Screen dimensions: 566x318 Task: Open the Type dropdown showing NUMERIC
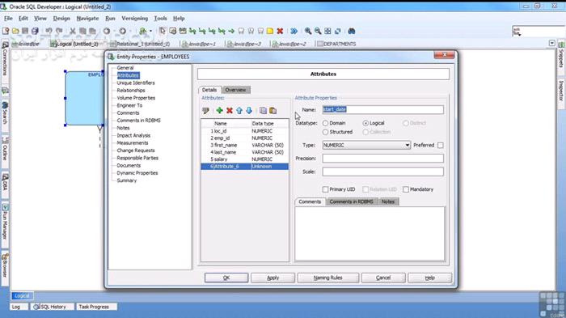[x=366, y=146]
